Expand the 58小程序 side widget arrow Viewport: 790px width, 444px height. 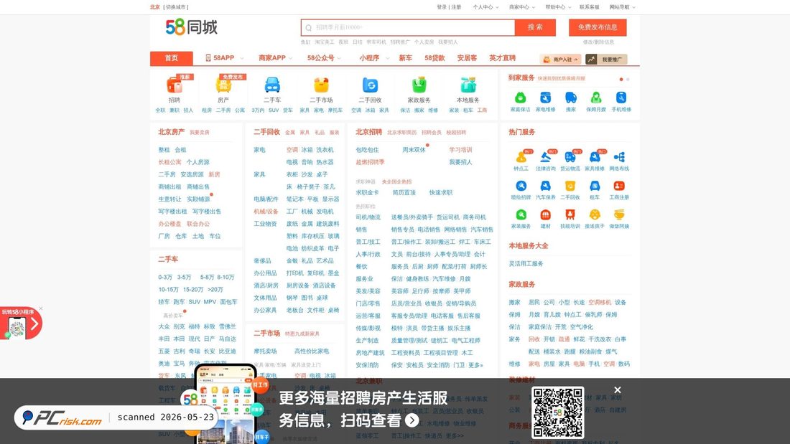coord(34,323)
